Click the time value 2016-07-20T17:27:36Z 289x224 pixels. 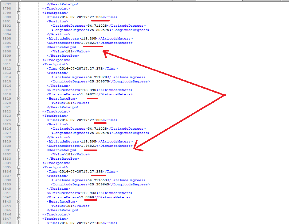[x=81, y=17]
